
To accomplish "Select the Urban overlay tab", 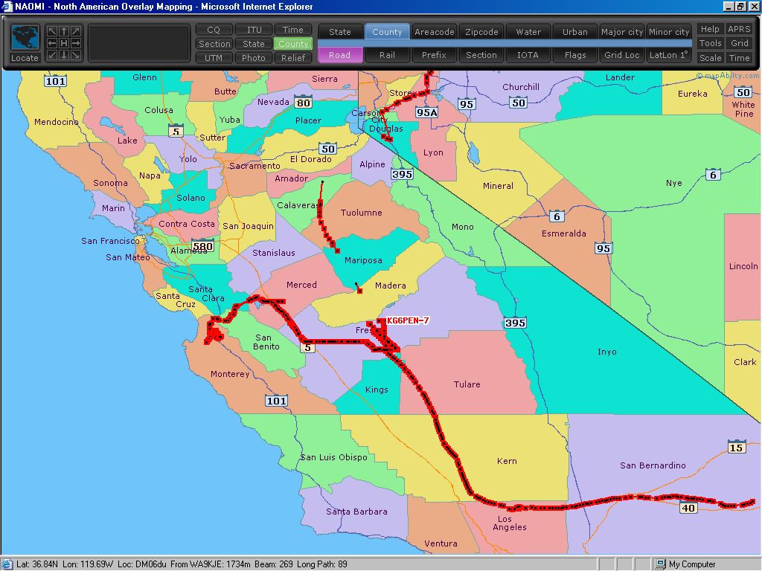I will [x=575, y=32].
